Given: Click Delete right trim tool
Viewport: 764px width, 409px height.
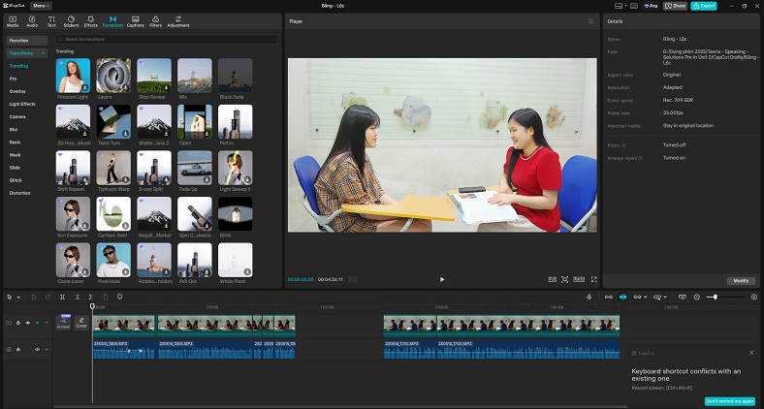Looking at the screenshot, I should 91,297.
